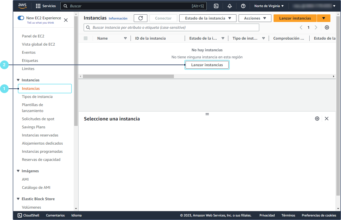Viewport: 341px width, 220px height.
Task: Collapse the Imágenes sidebar section
Action: 18,171
